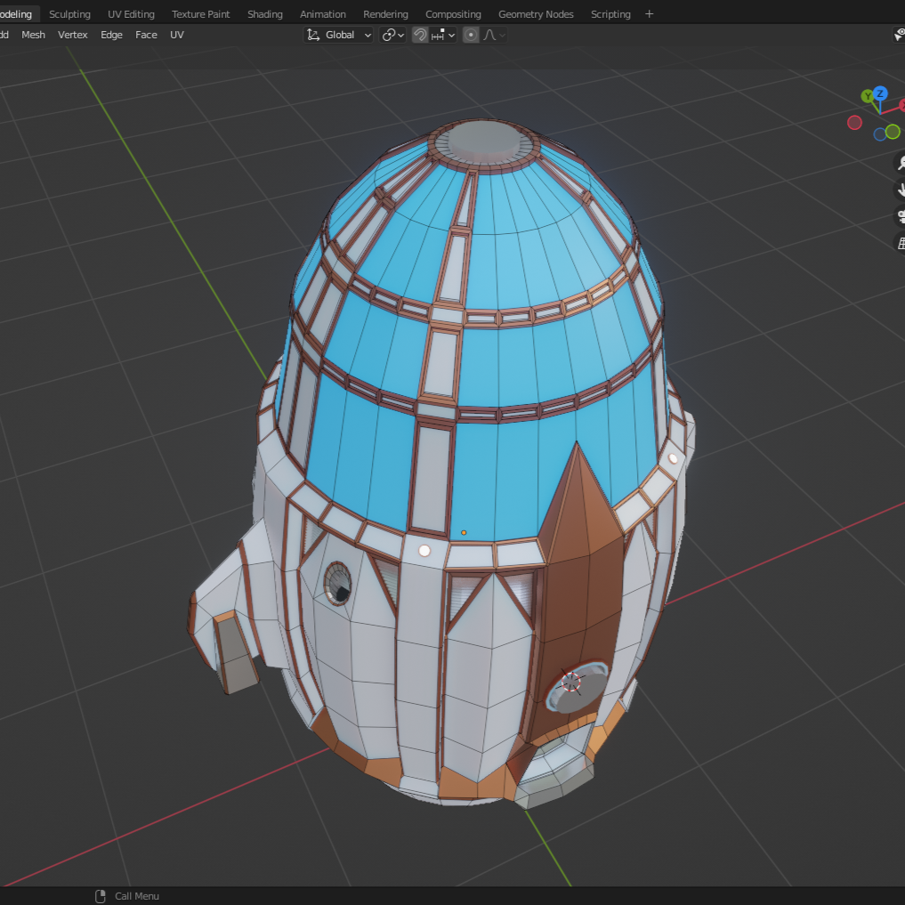
Task: Click the 3D cursor on the model
Action: 571,683
